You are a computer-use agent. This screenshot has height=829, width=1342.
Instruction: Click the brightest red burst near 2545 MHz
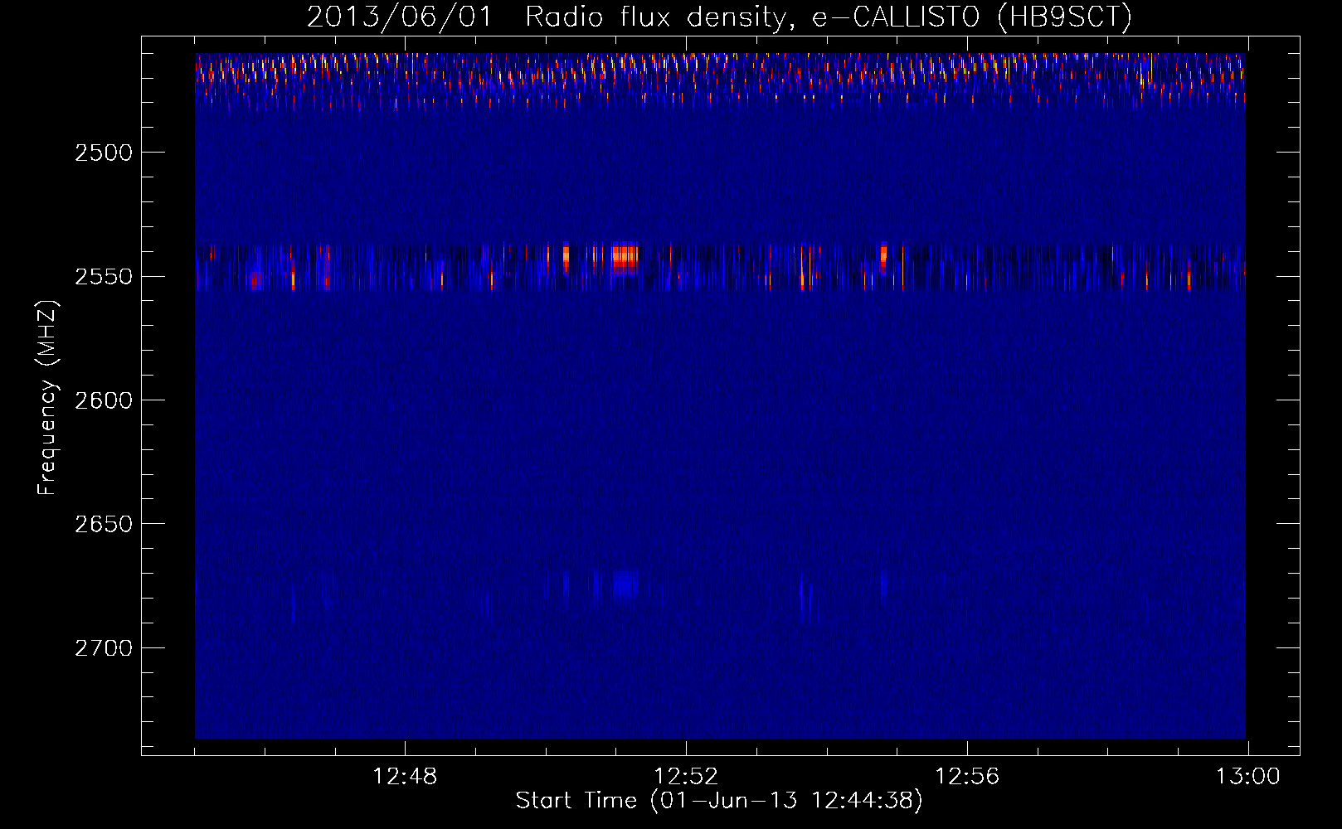point(625,258)
